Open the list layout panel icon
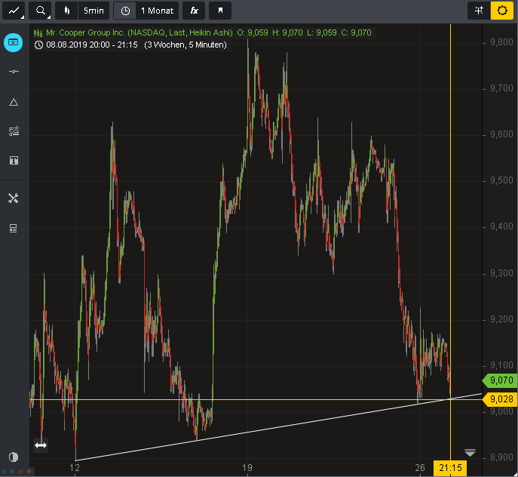 pyautogui.click(x=14, y=228)
